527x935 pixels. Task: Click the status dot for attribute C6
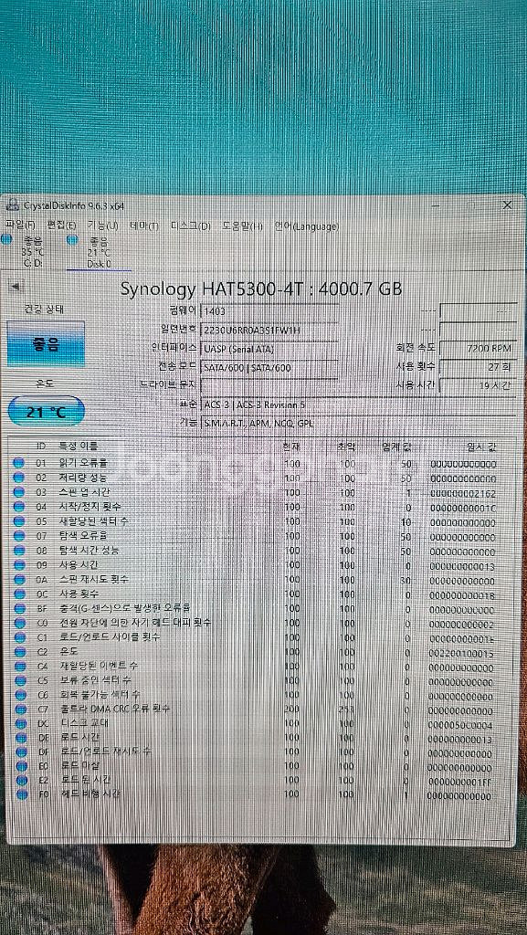click(x=20, y=695)
